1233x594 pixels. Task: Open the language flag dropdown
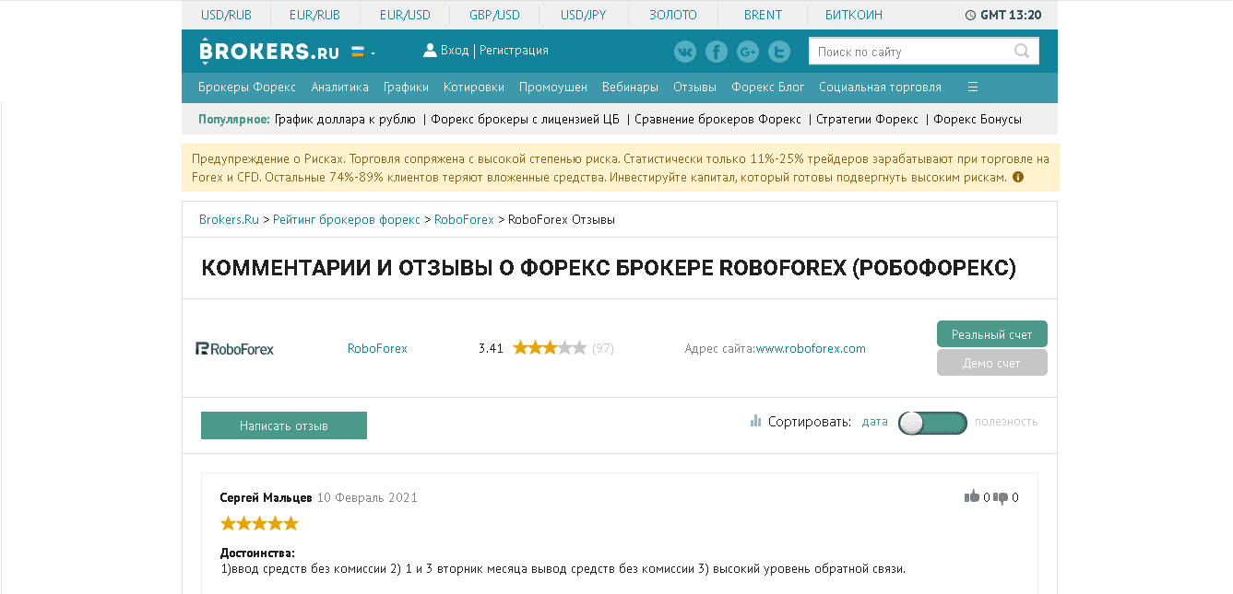(362, 52)
